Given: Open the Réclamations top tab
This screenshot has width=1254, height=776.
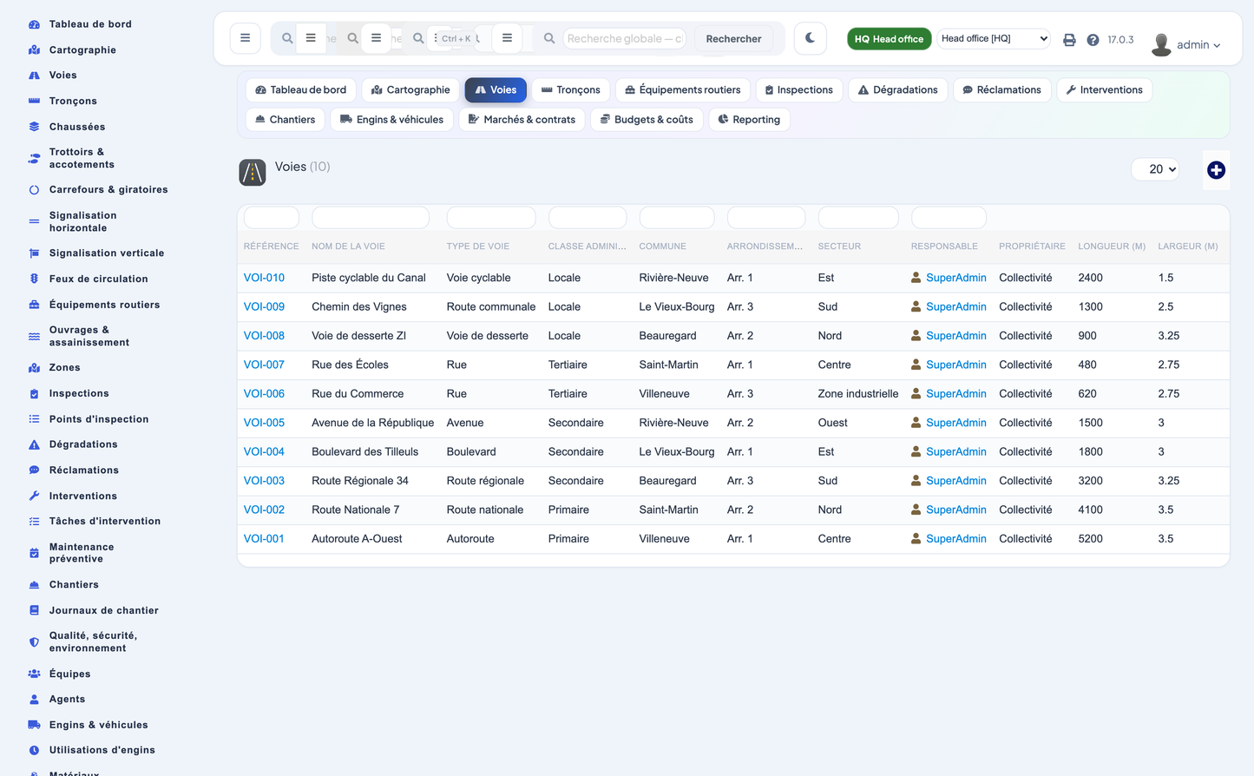Looking at the screenshot, I should click(1002, 90).
